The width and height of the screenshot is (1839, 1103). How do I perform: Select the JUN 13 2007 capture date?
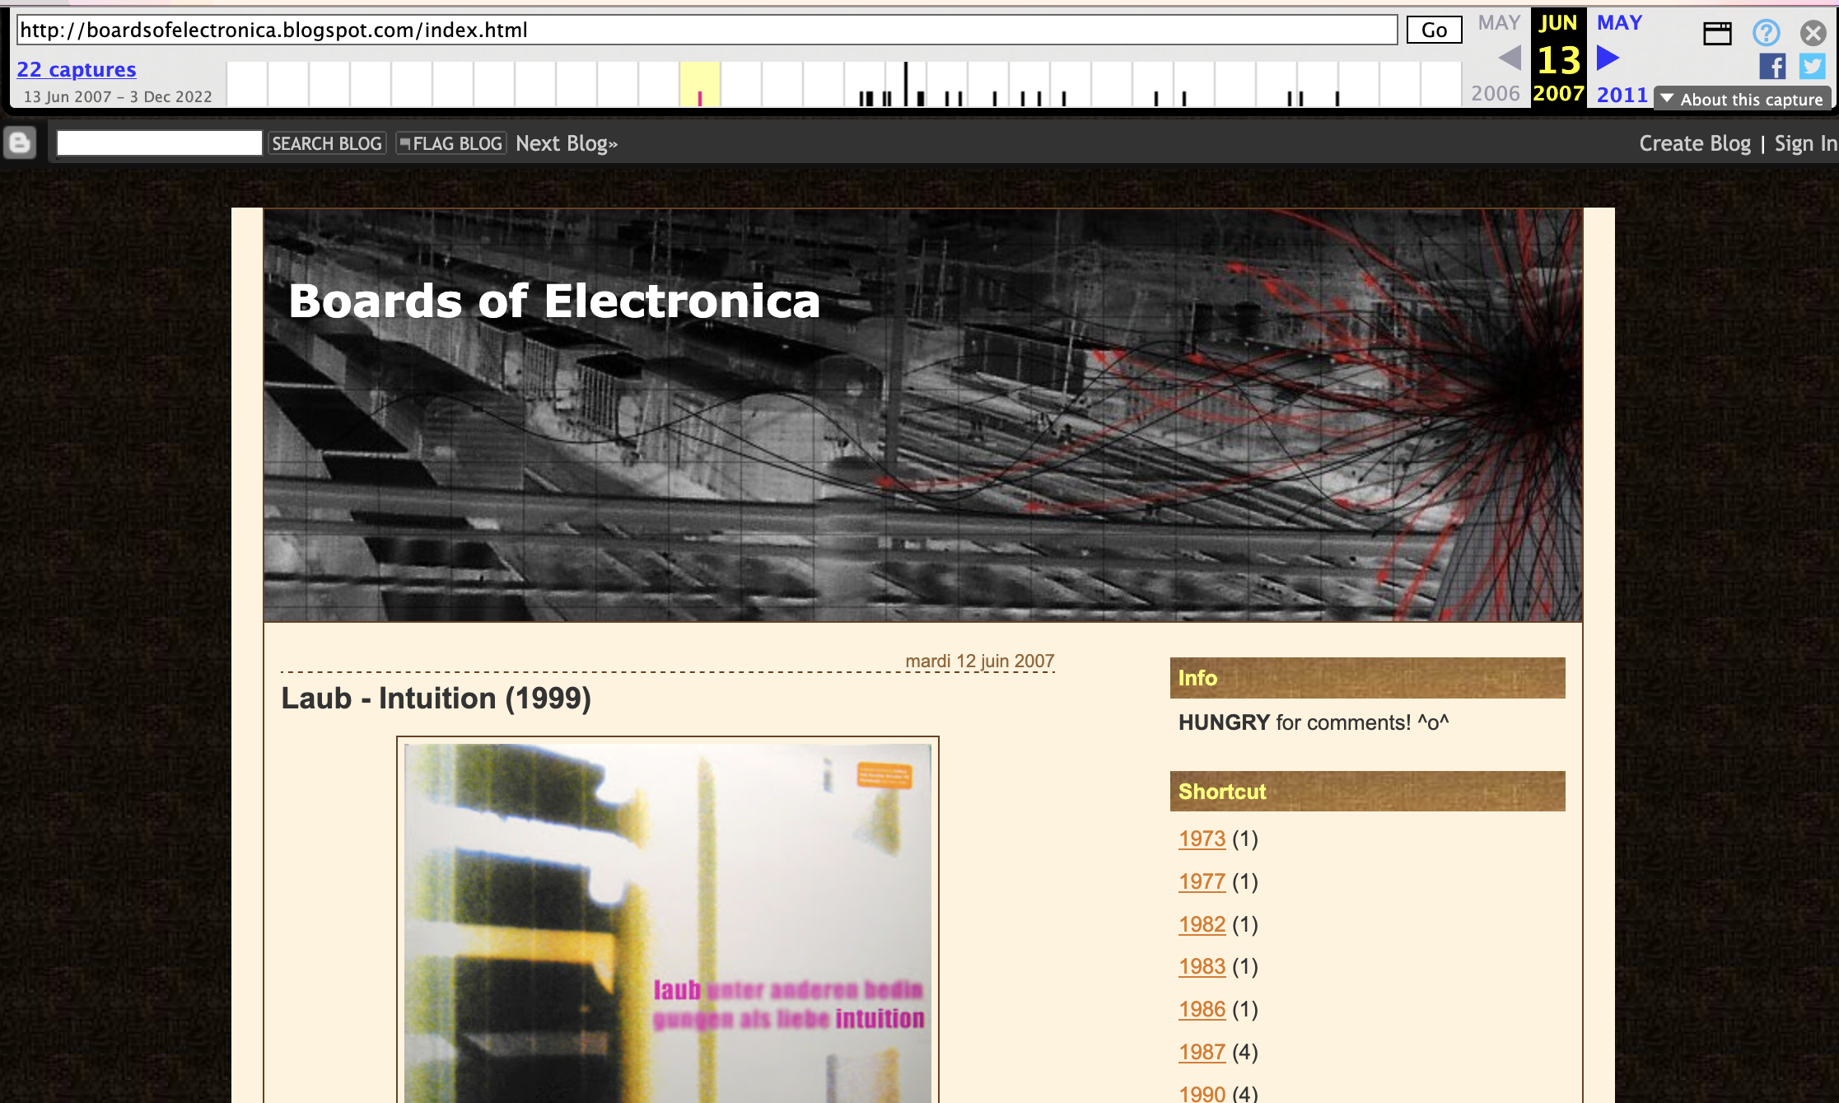click(1557, 58)
